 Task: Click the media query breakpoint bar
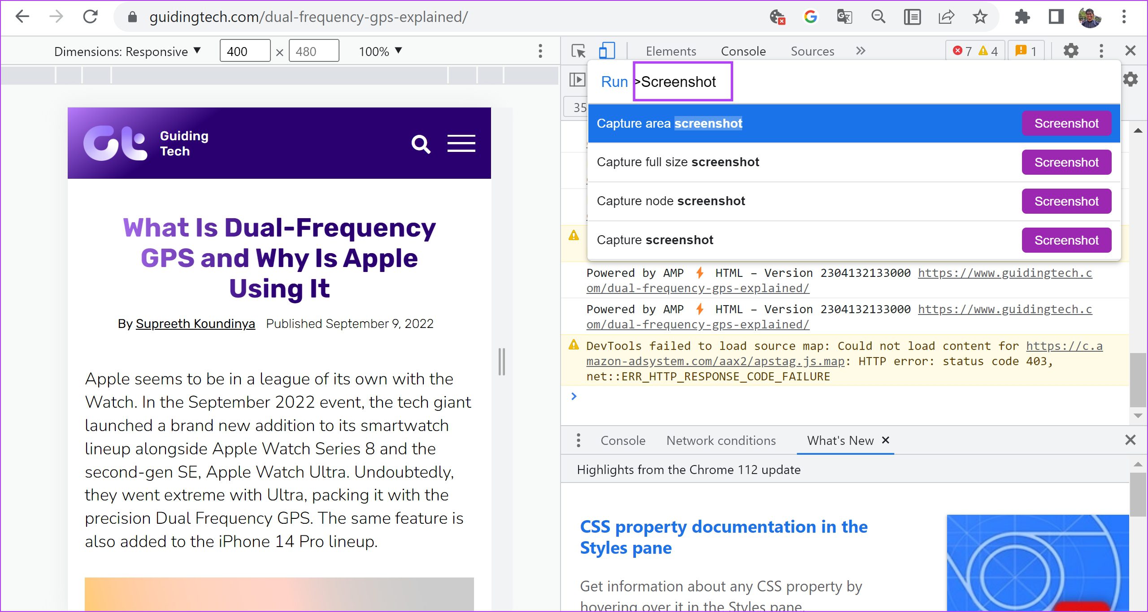279,75
